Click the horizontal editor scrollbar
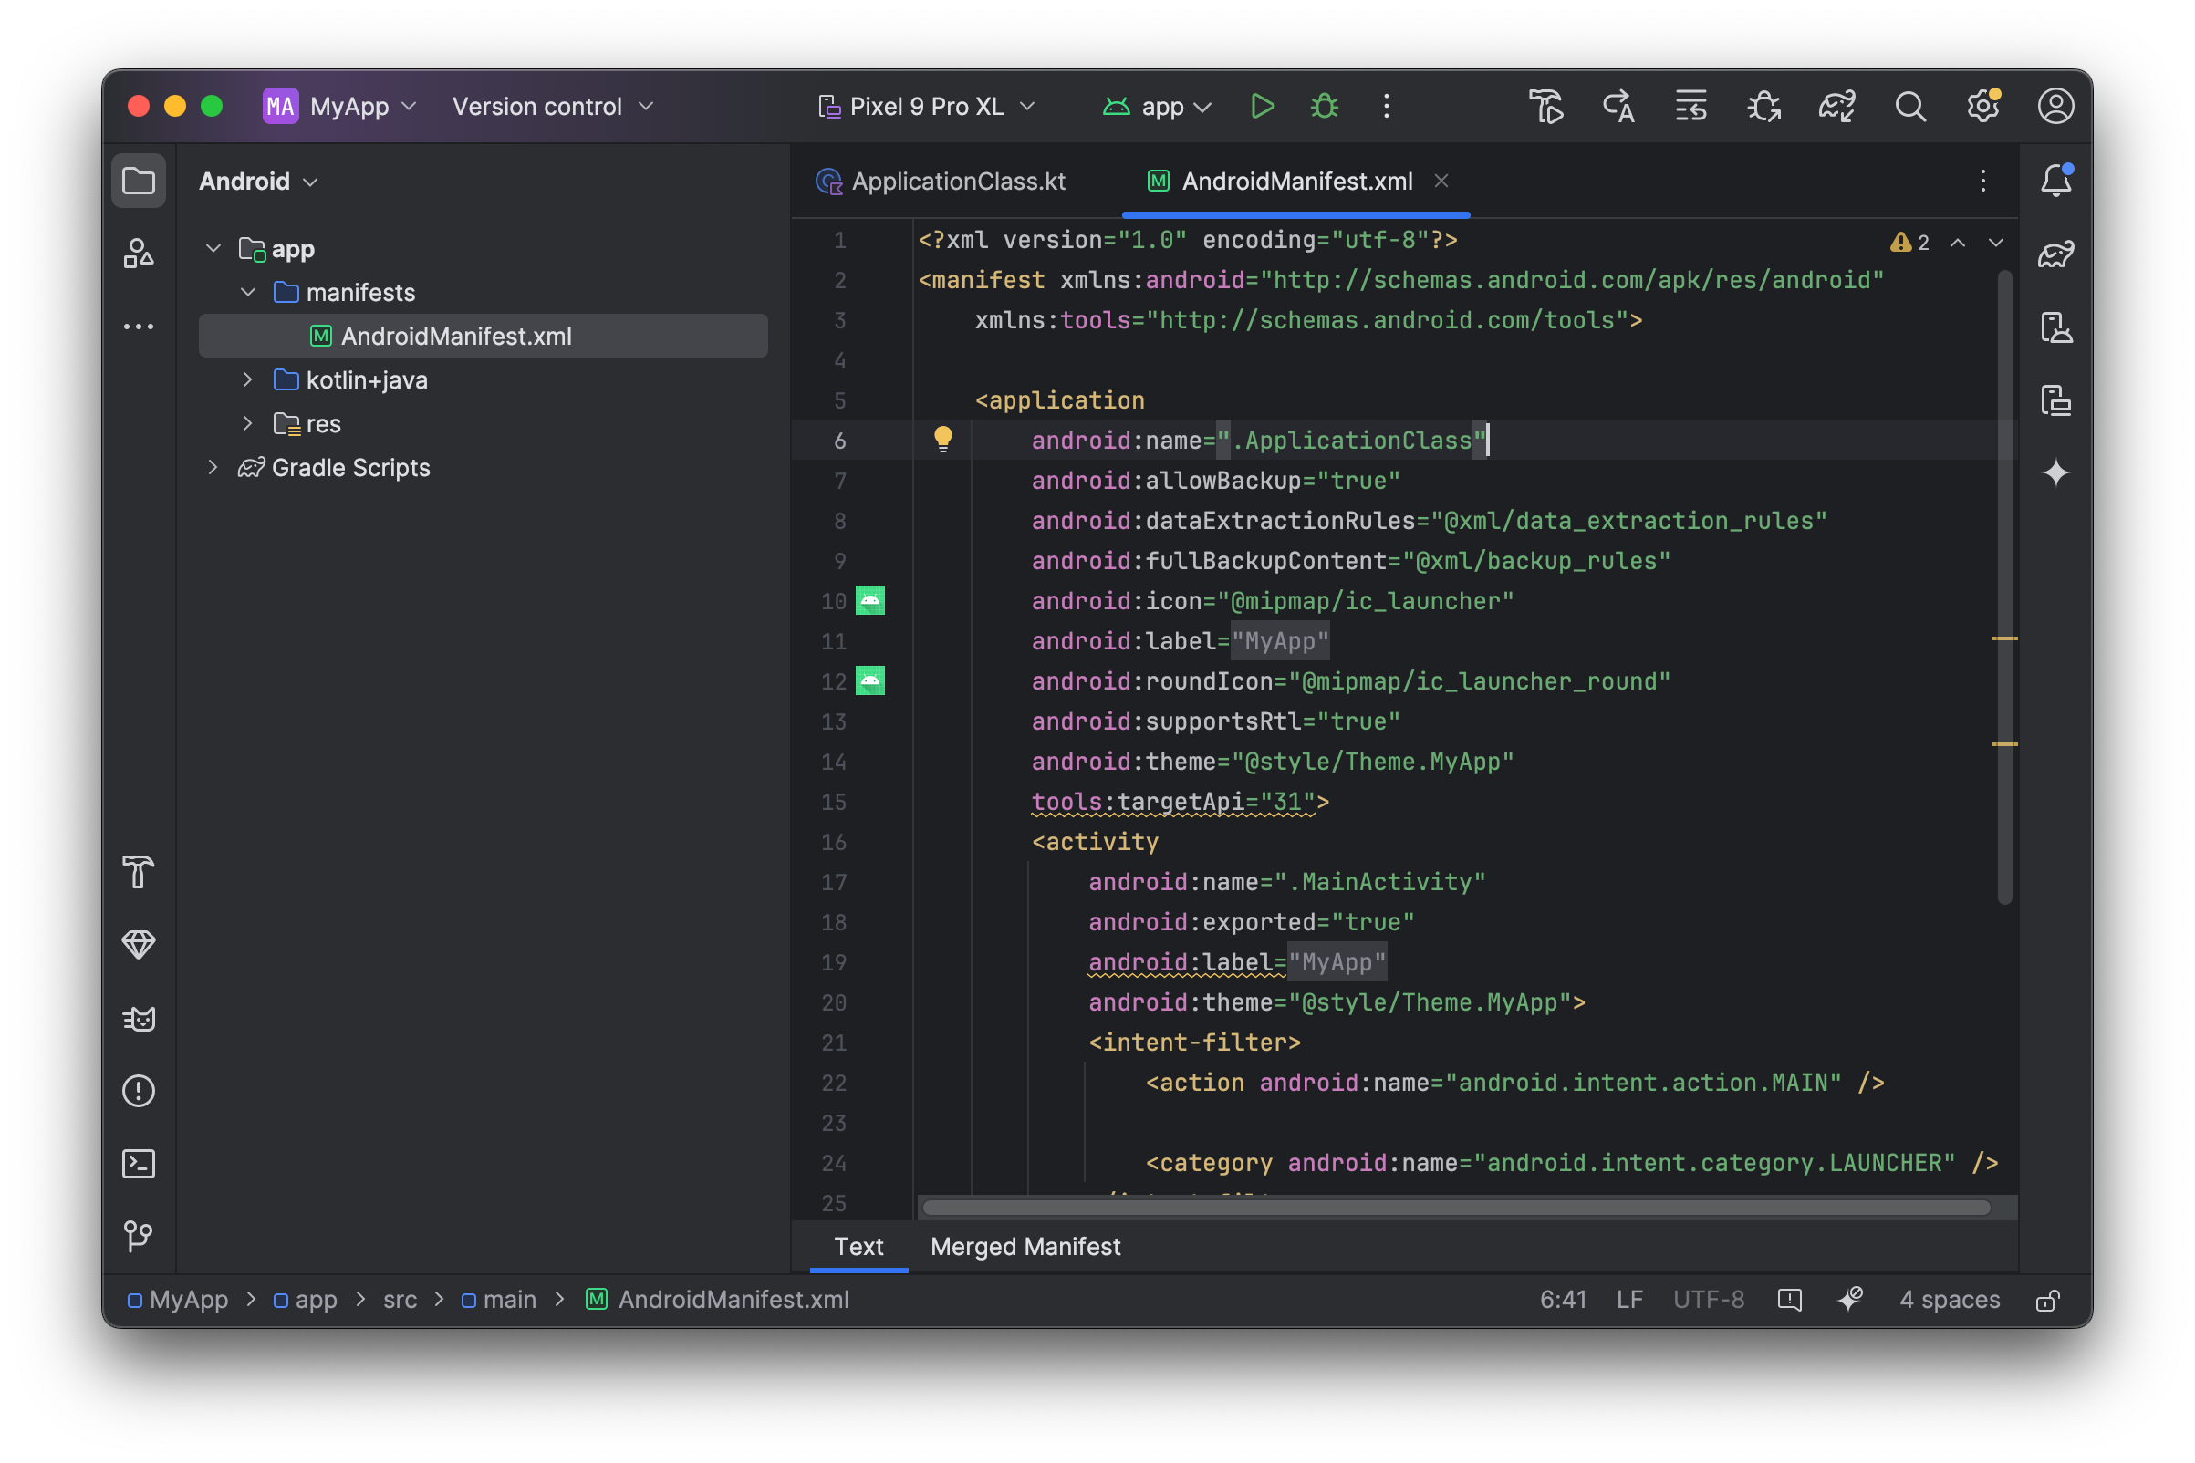 (x=1456, y=1208)
